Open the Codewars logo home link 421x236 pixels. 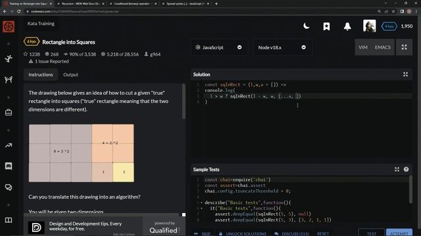point(9,26)
